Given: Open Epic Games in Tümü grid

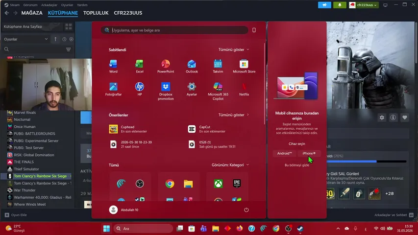Looking at the screenshot, I should pyautogui.click(x=237, y=184).
